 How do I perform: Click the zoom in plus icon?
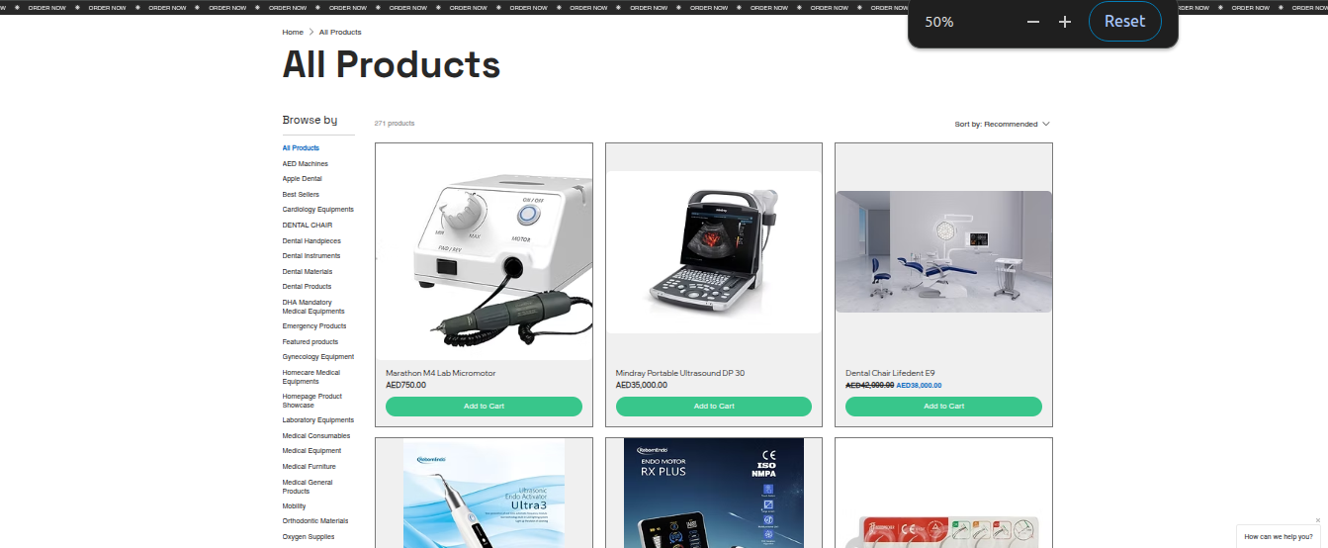click(1065, 22)
